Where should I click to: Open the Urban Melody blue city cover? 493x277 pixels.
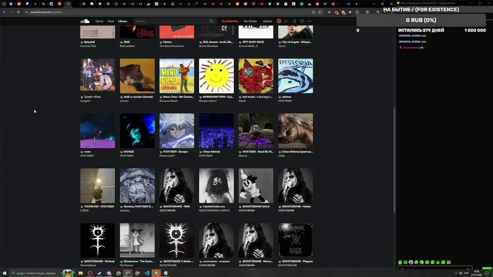[216, 131]
